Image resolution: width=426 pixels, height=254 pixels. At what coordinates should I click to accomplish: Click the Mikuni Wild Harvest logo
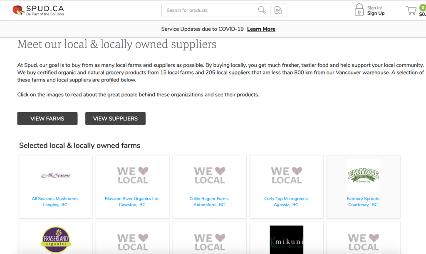286,240
